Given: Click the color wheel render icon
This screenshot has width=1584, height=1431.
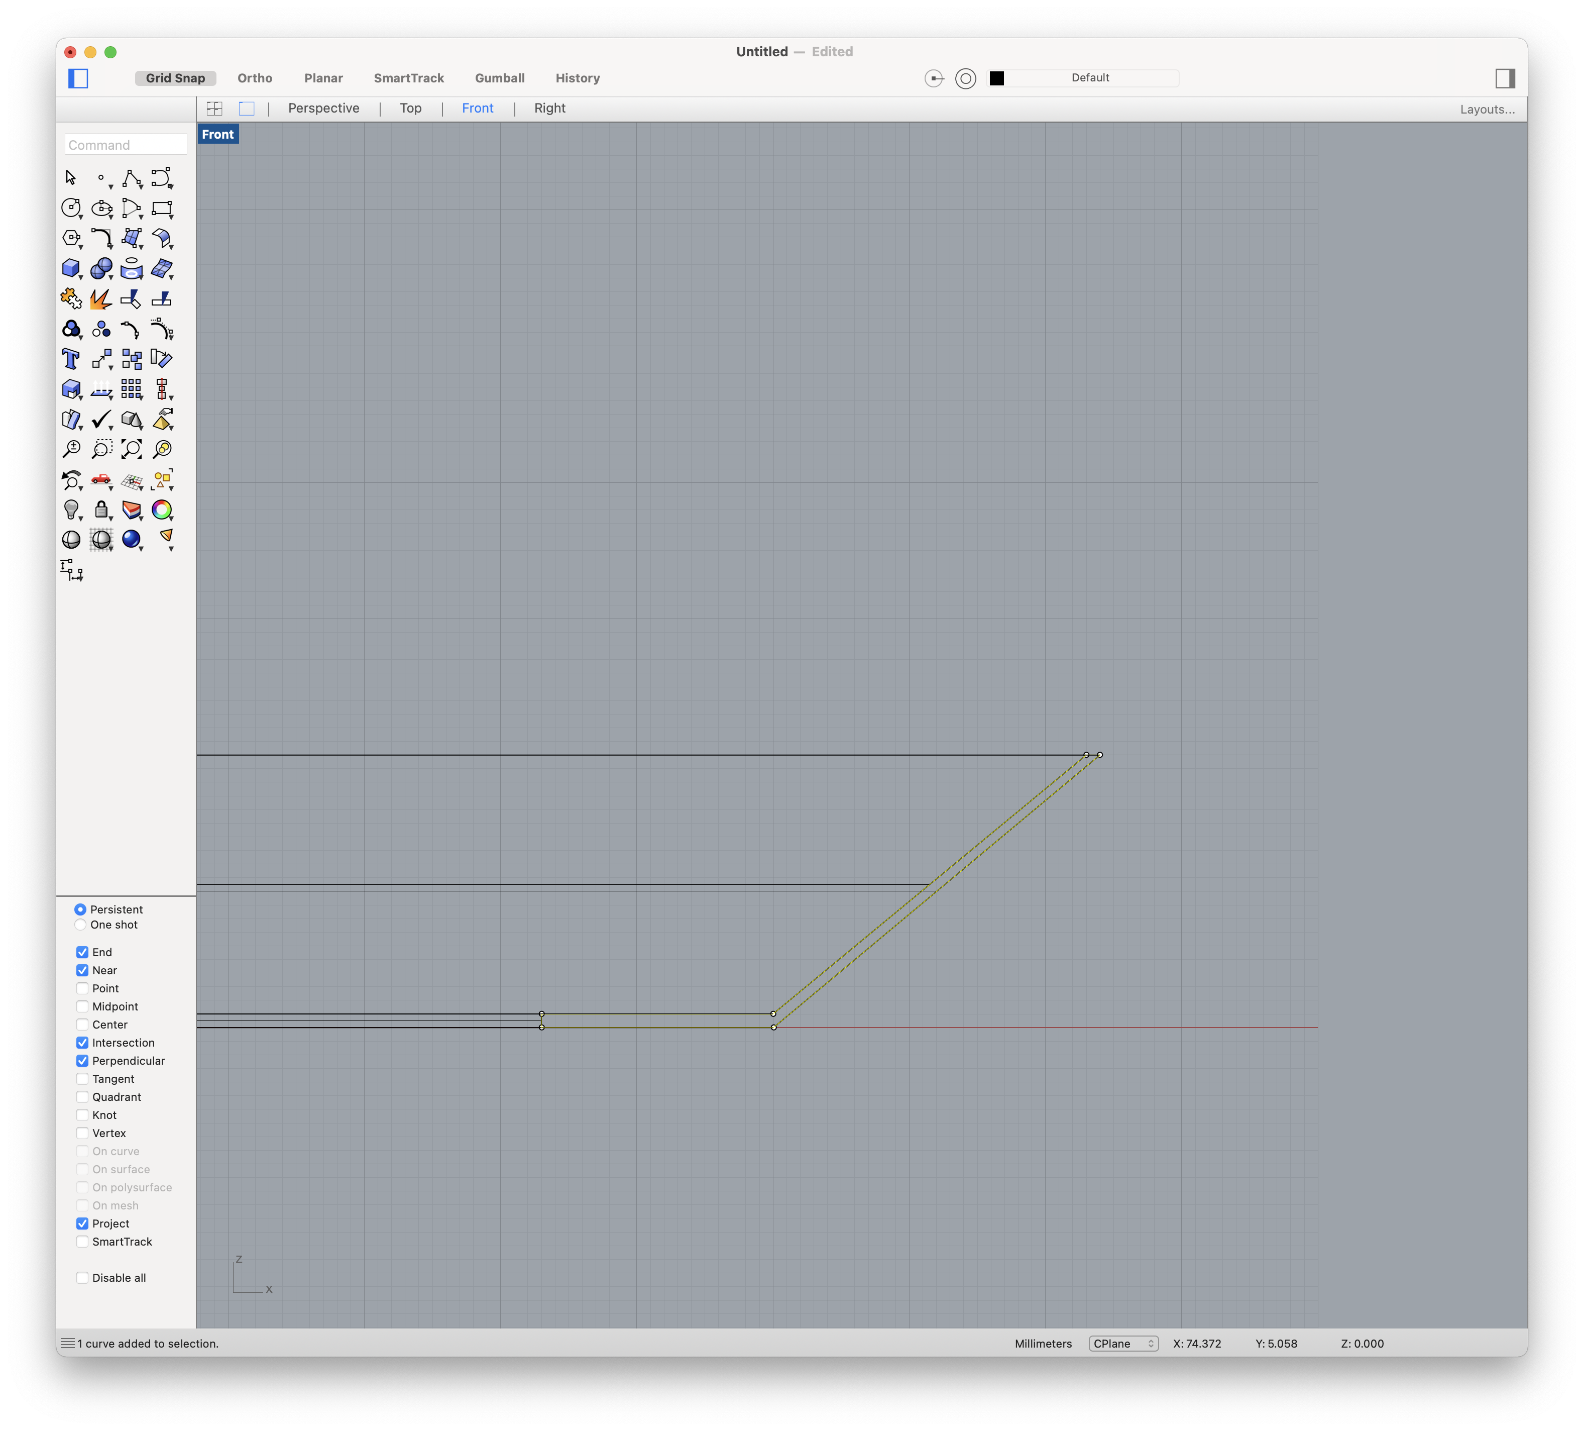Looking at the screenshot, I should [x=162, y=510].
